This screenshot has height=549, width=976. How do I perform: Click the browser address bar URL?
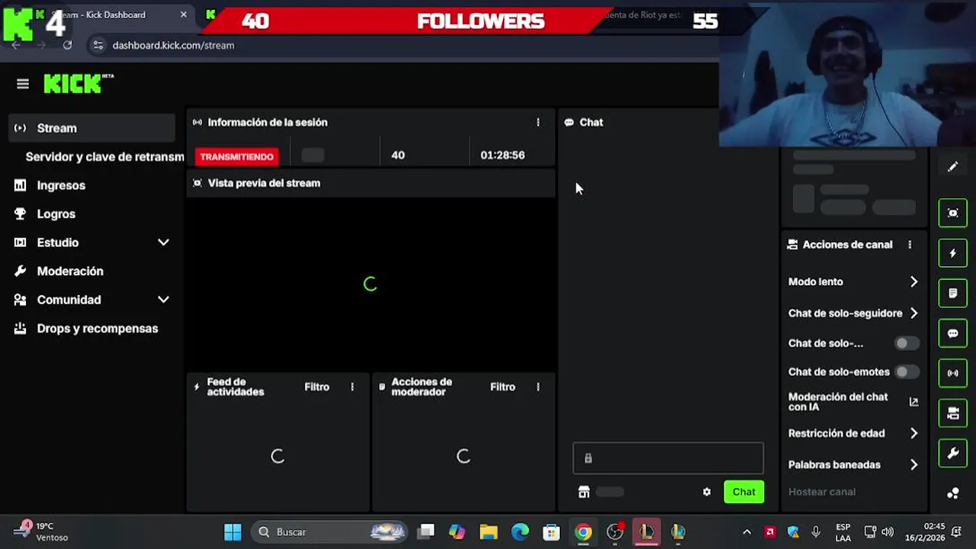click(173, 45)
